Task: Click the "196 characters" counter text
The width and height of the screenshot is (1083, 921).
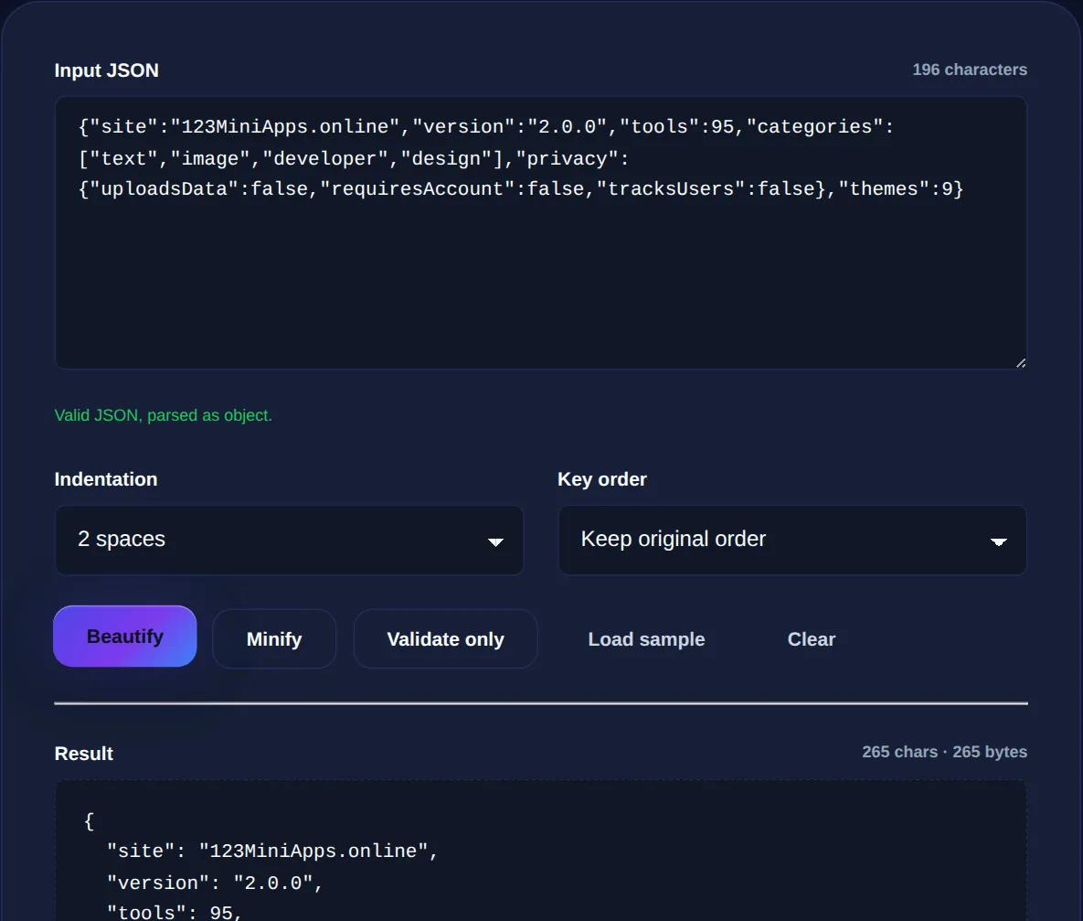Action: tap(970, 70)
